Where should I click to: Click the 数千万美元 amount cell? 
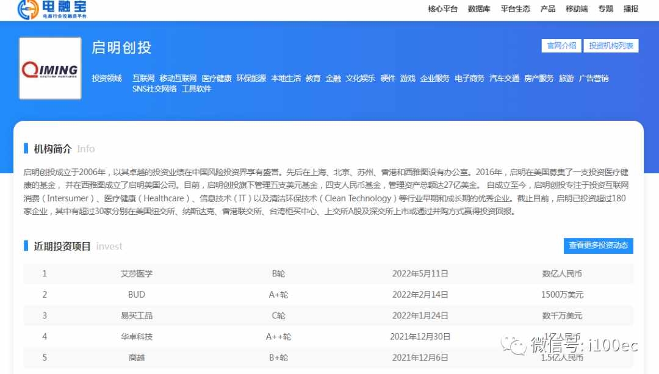tap(562, 315)
